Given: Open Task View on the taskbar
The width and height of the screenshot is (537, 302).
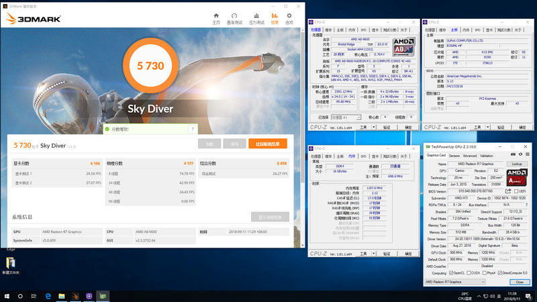Looking at the screenshot, I should [x=34, y=296].
